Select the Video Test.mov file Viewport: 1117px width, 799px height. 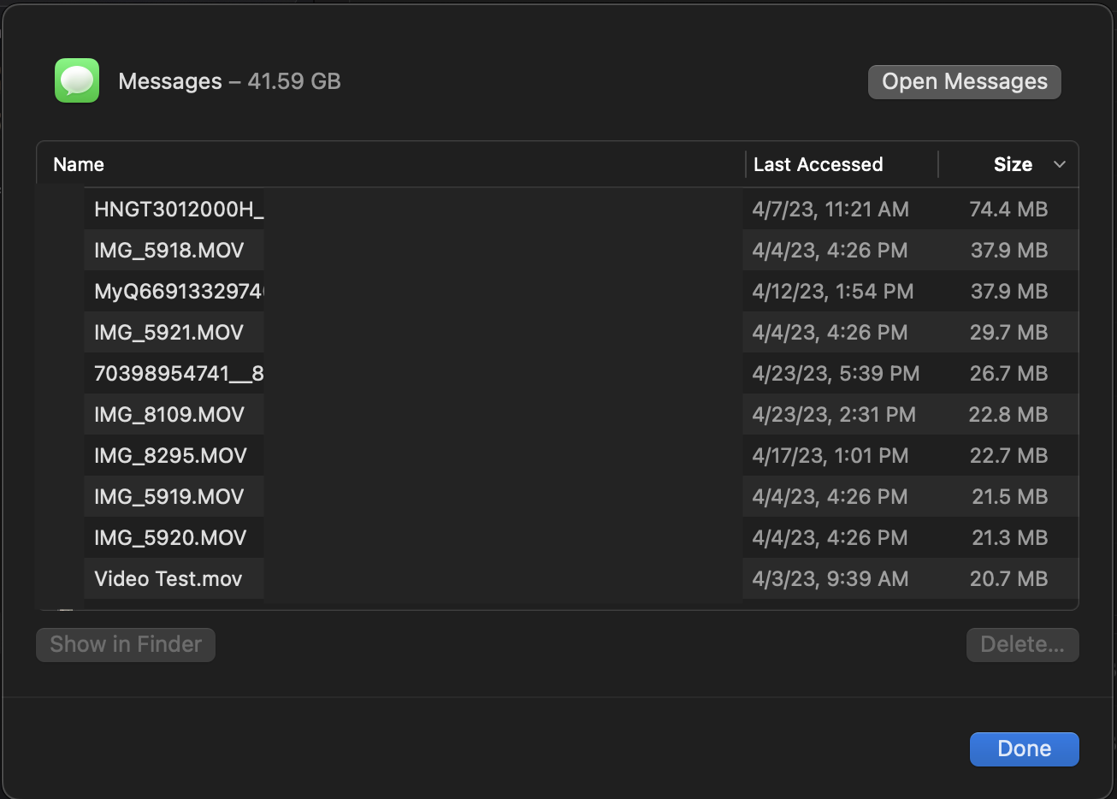(168, 579)
